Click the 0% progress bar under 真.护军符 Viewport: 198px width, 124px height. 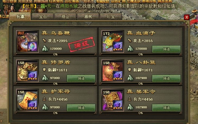pos(55,113)
